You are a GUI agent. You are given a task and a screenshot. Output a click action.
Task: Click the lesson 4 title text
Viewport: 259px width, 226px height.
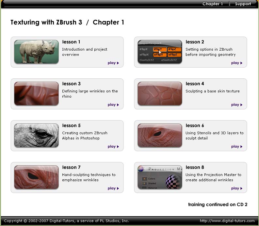(195, 84)
